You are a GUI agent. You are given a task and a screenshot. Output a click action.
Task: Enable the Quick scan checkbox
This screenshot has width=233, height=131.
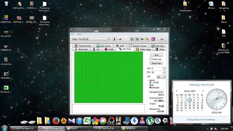tap(151, 59)
